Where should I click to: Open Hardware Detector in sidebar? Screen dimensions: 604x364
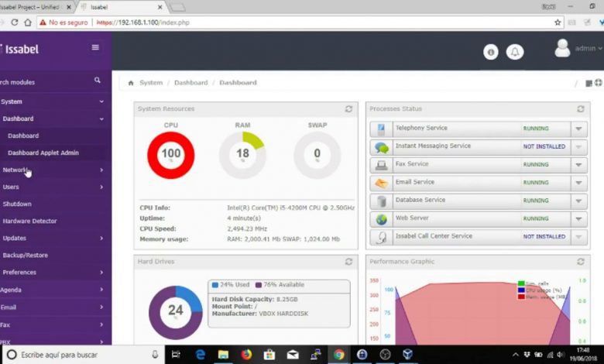point(29,221)
